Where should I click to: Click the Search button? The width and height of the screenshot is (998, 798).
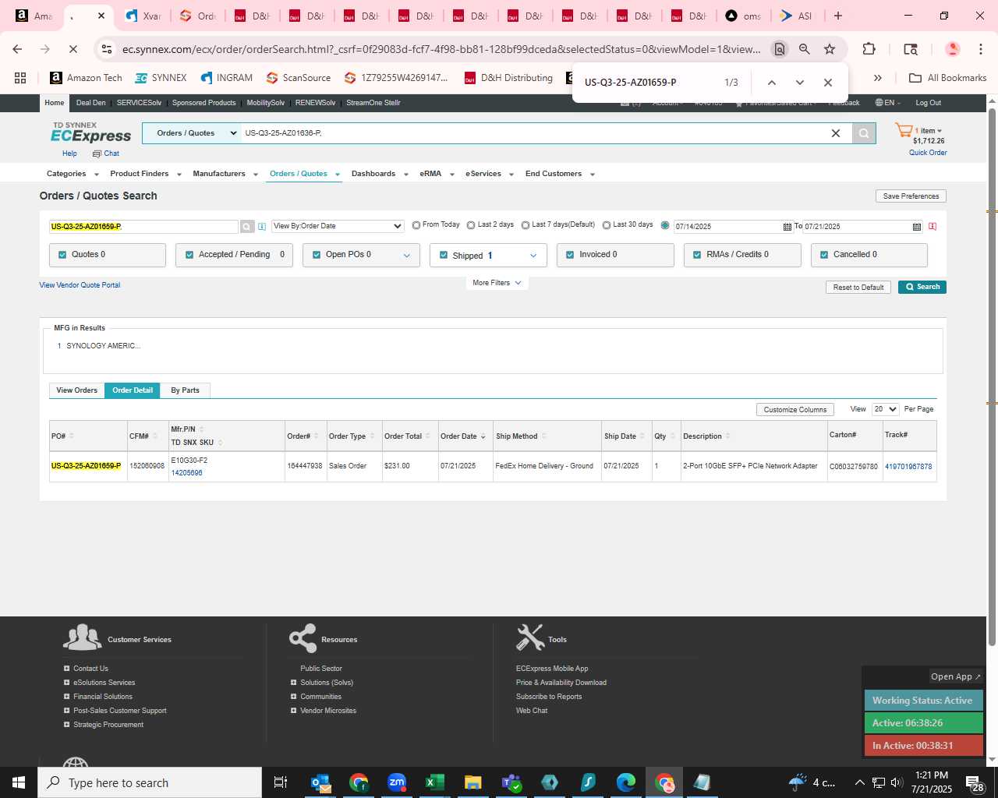(x=922, y=287)
